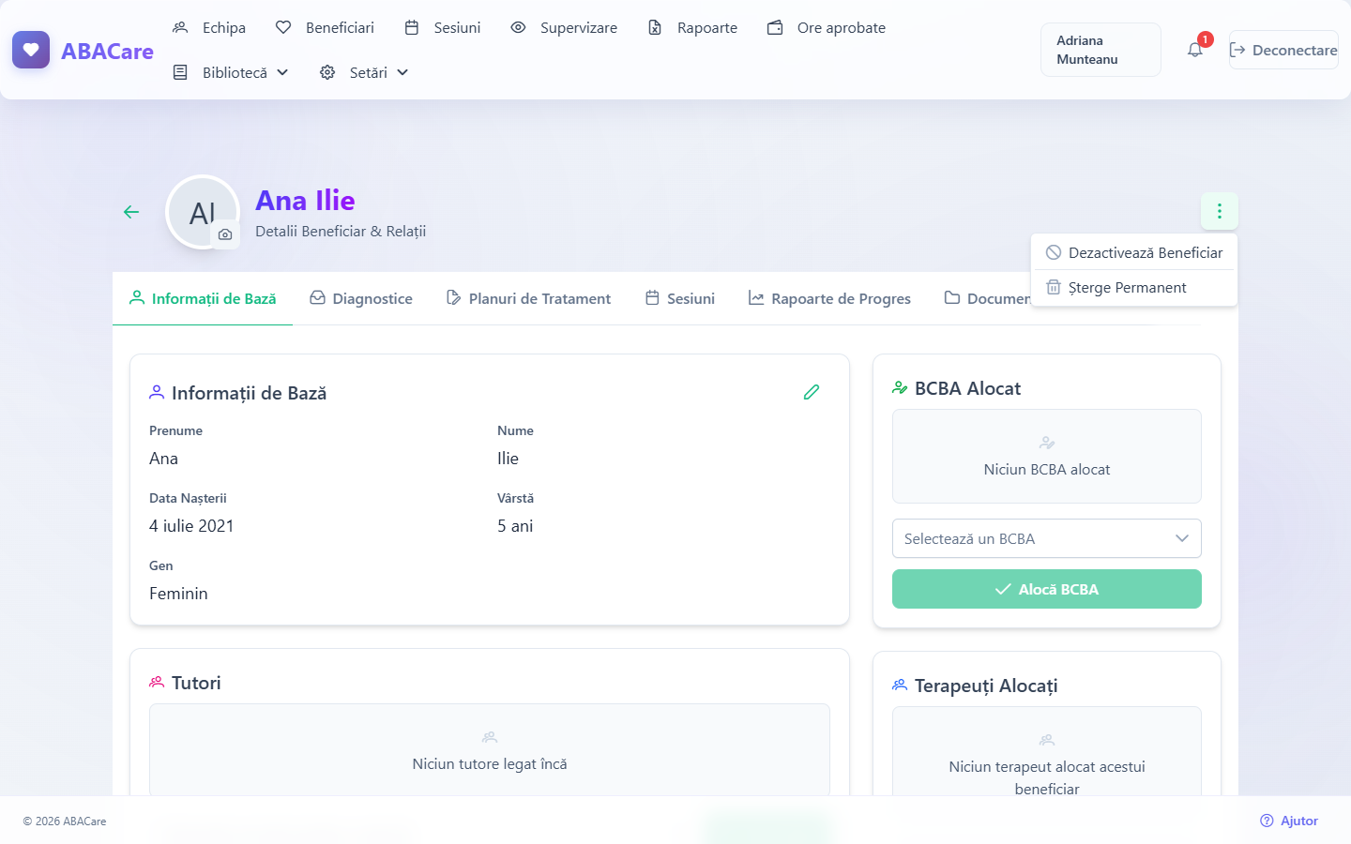Image resolution: width=1351 pixels, height=844 pixels.
Task: Click the Ana Ilie name heading
Action: point(305,200)
